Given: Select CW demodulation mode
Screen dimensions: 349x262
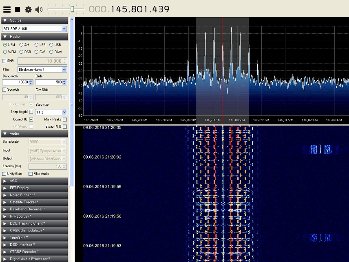Looking at the screenshot, I should tap(36, 52).
